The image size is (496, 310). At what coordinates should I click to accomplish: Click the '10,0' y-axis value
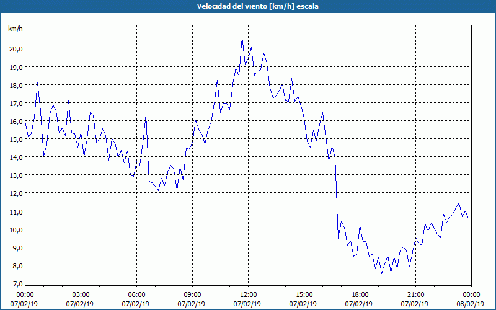(x=15, y=229)
